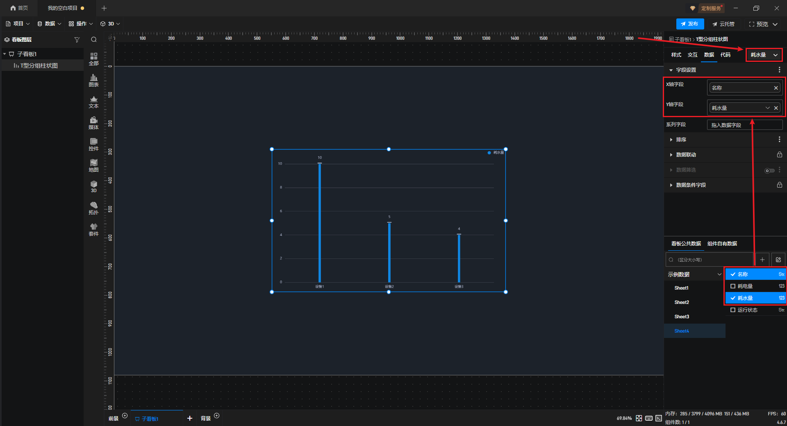The image size is (787, 426).
Task: Select Sheet2 in the data list
Action: (x=682, y=302)
